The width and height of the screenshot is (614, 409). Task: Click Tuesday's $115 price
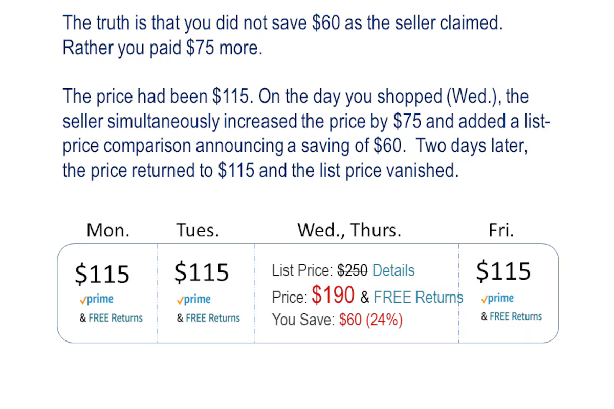(x=202, y=272)
